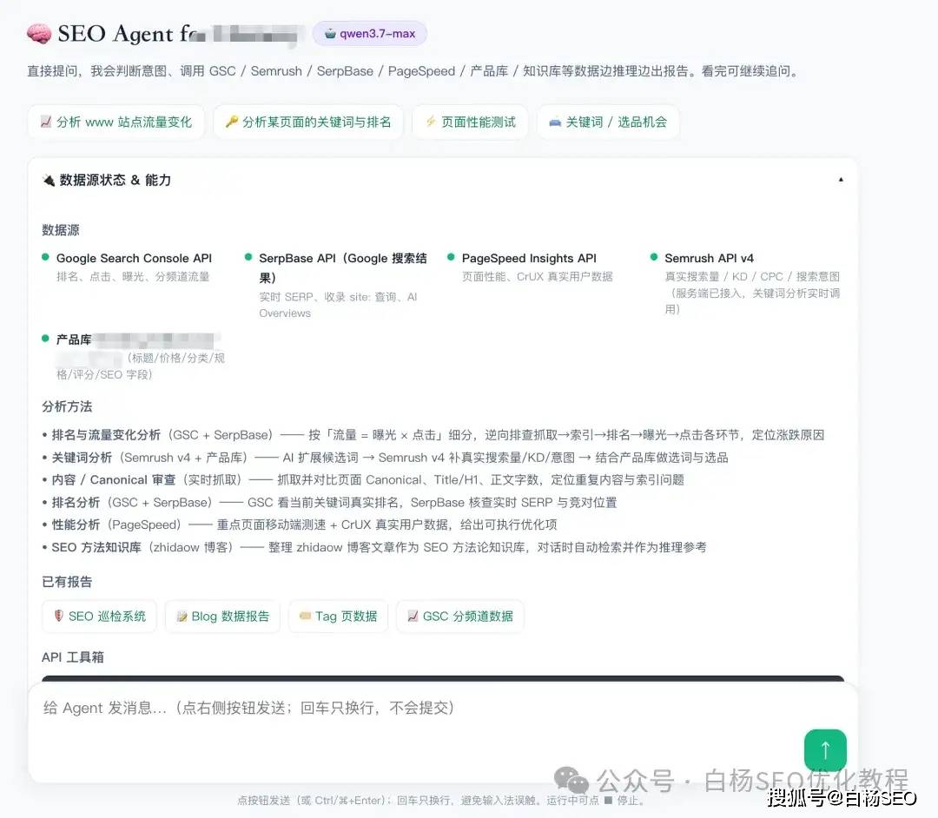Click the icon in 关键词 / 选品机会 chip
938x818 pixels.
tap(554, 122)
